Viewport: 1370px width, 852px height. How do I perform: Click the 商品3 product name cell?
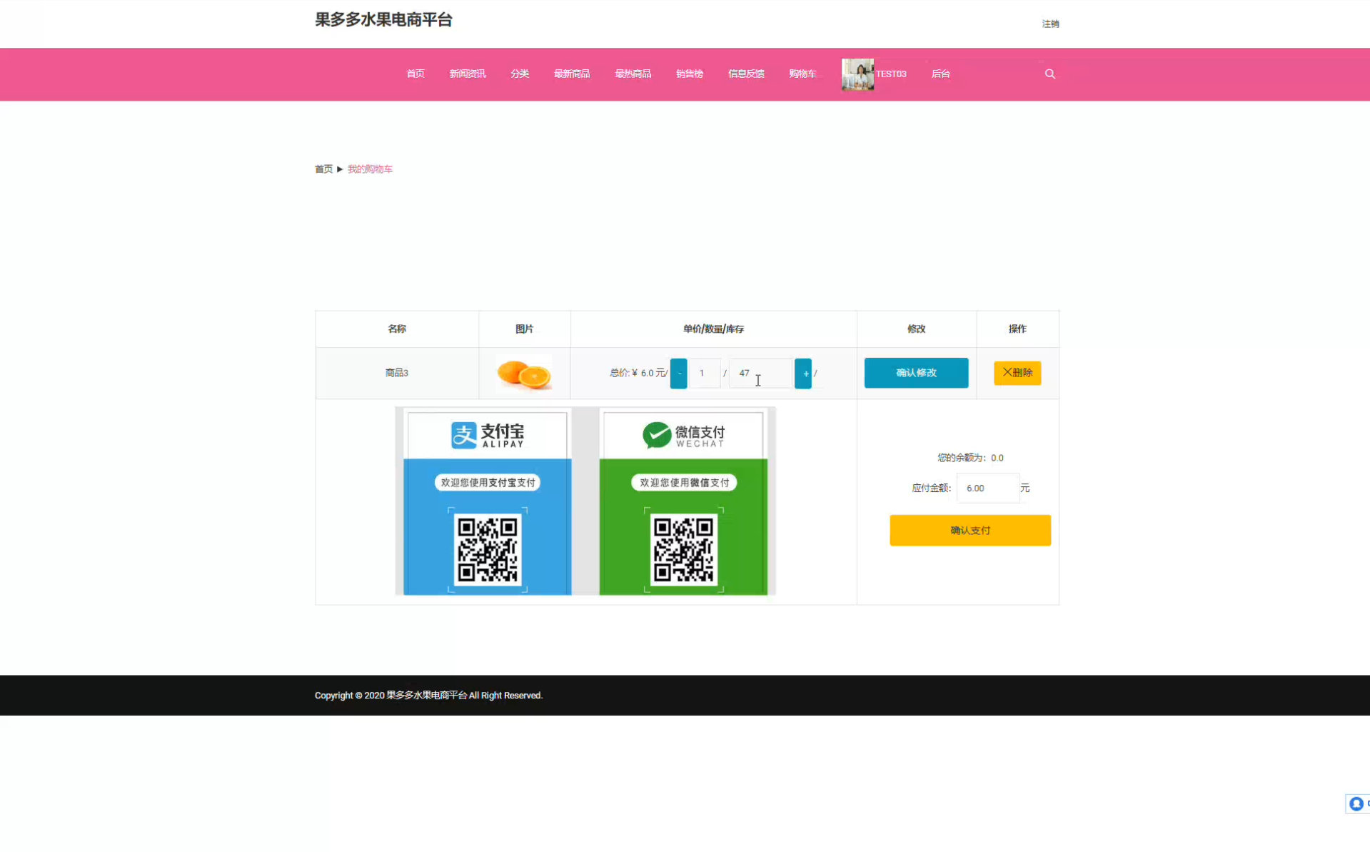point(397,373)
